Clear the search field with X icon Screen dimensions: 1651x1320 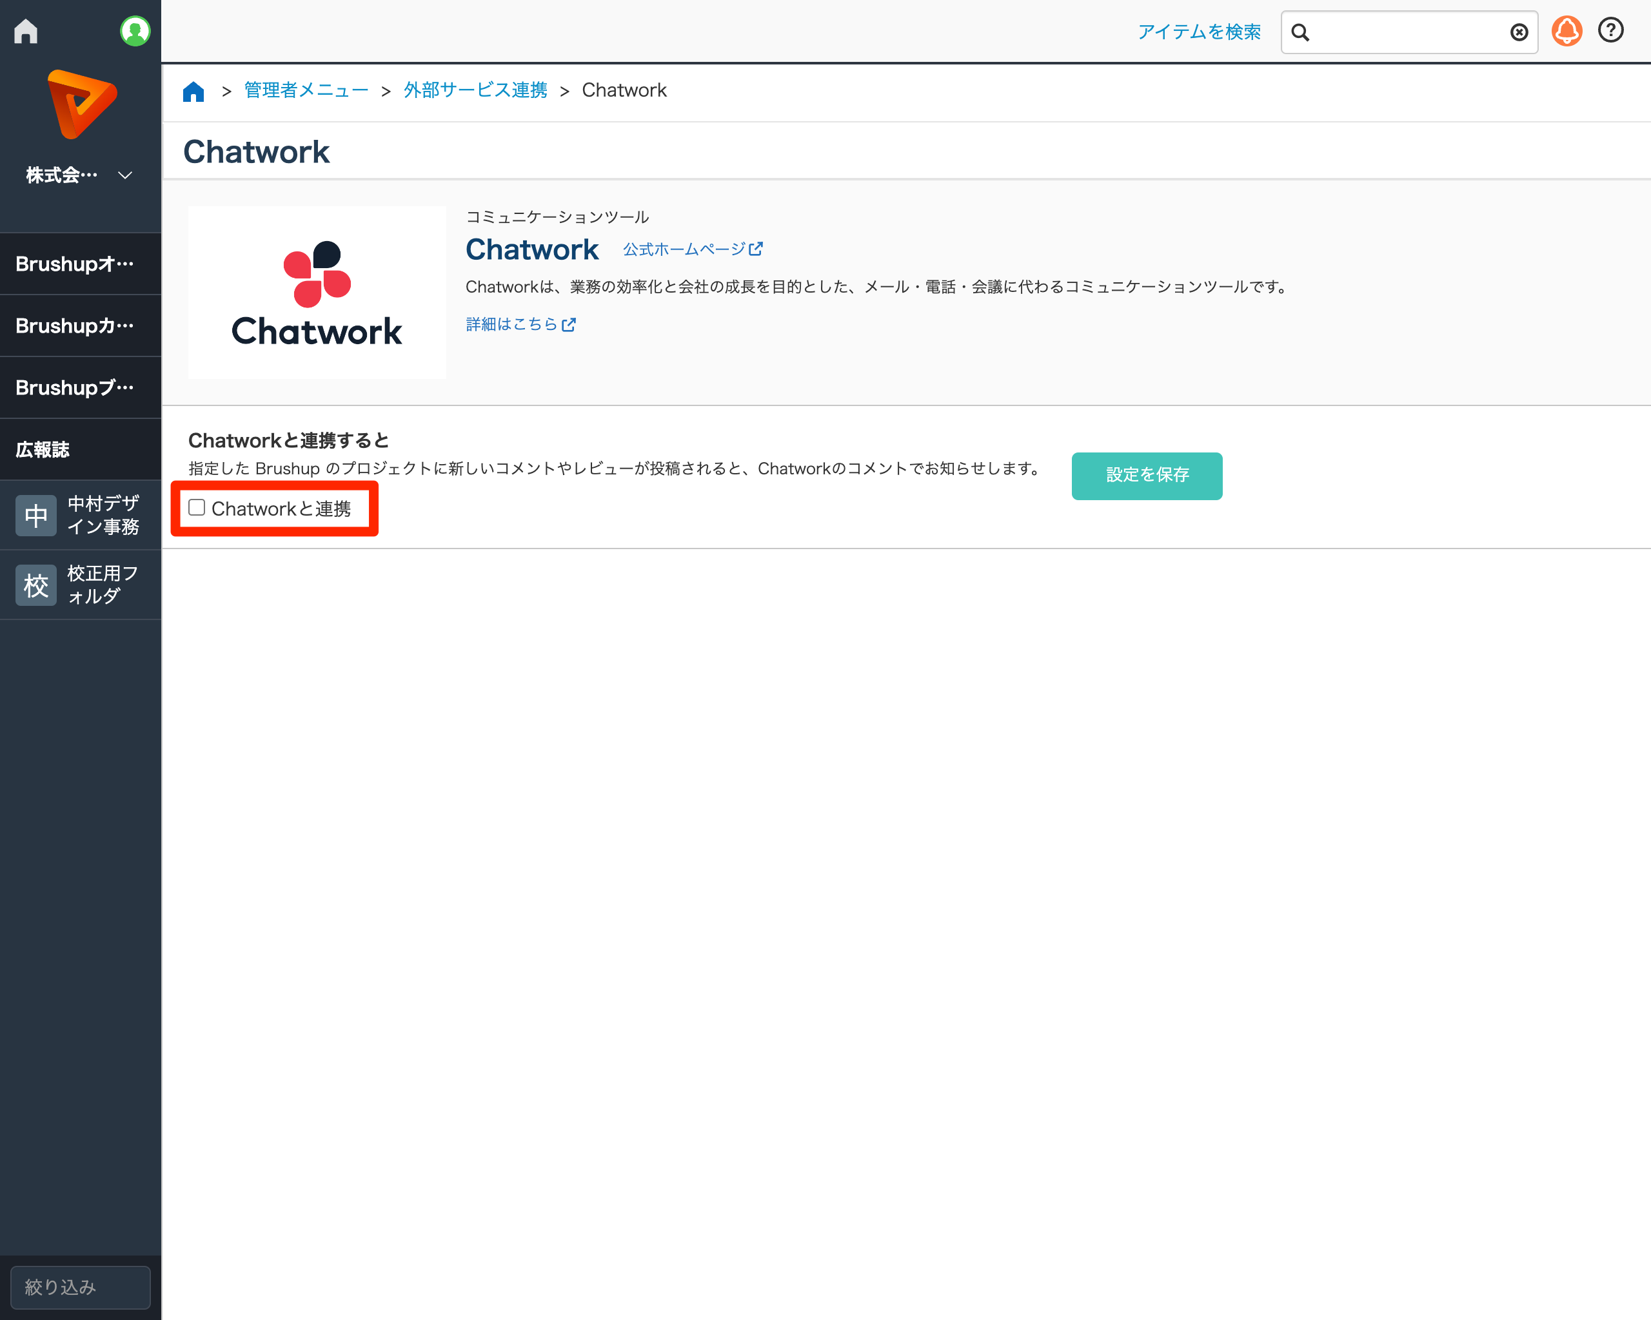pyautogui.click(x=1519, y=32)
